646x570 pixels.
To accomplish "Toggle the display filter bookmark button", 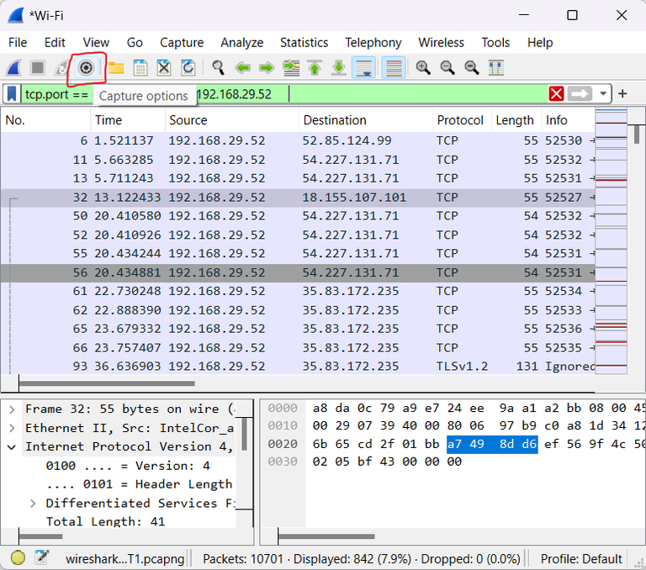I will pos(12,93).
